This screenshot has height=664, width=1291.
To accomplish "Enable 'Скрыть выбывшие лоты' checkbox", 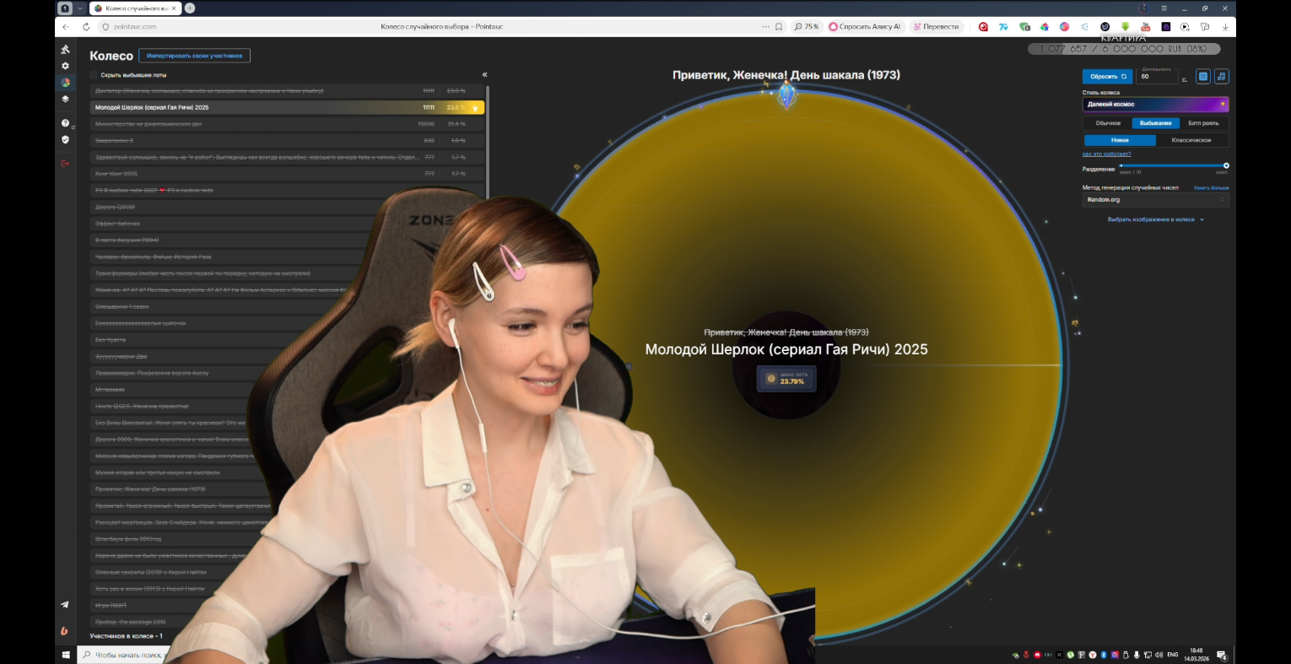I will pos(94,75).
